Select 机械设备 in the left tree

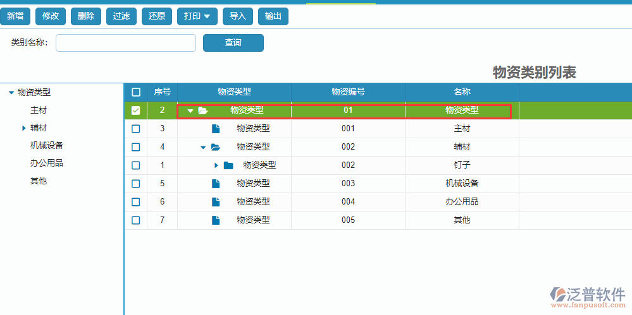coord(47,145)
